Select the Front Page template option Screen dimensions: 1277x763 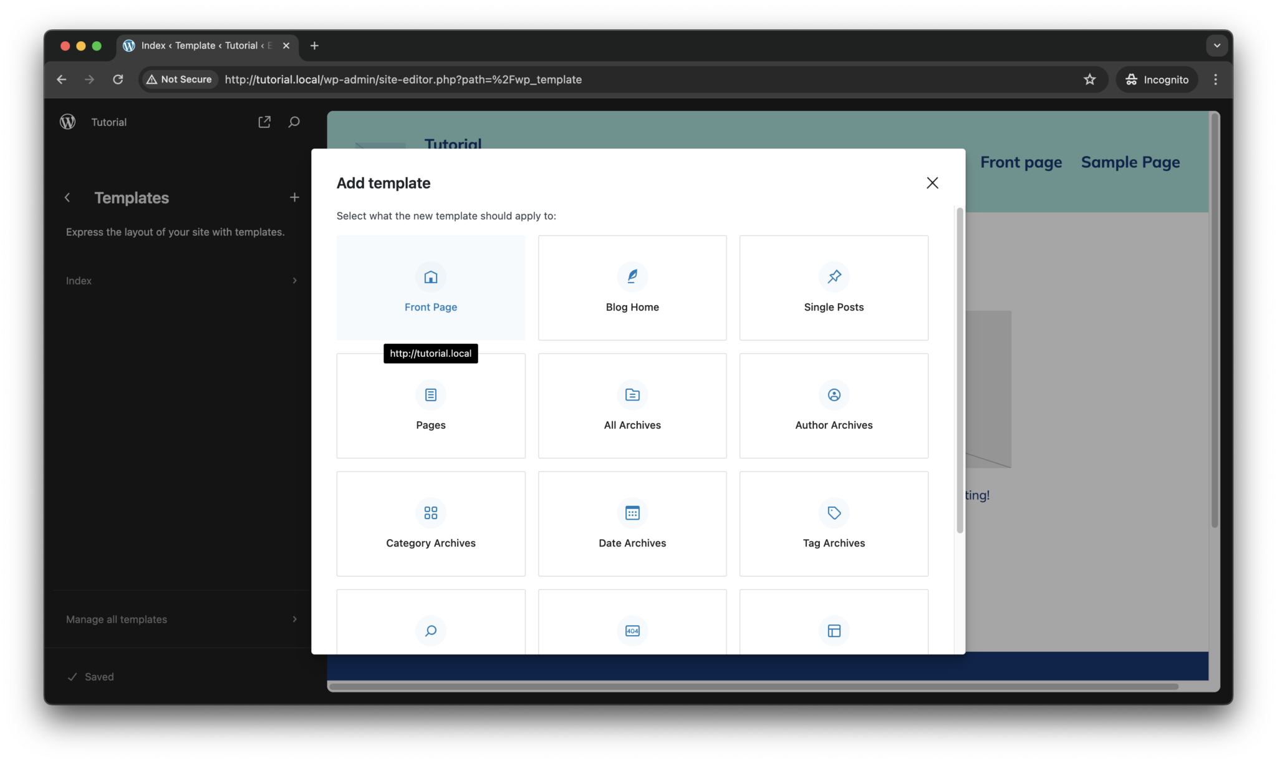point(430,288)
